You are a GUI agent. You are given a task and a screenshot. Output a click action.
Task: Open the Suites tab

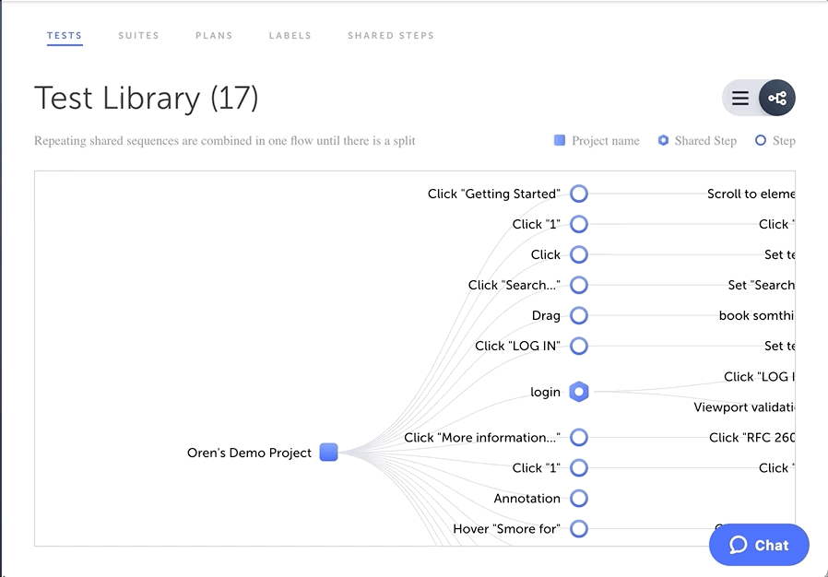tap(138, 35)
